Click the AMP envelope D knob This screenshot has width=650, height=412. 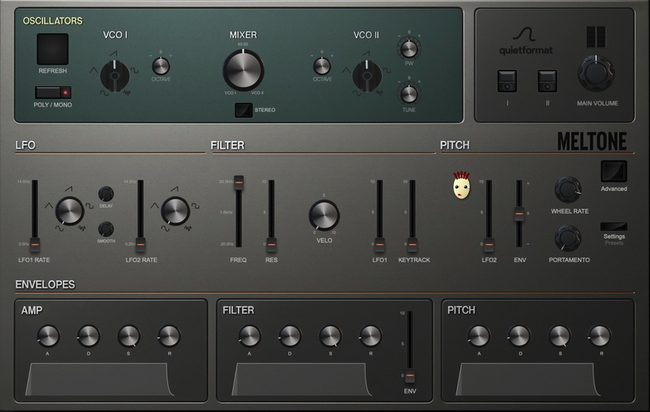click(89, 336)
